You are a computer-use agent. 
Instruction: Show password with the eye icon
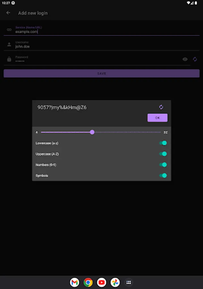(x=185, y=59)
